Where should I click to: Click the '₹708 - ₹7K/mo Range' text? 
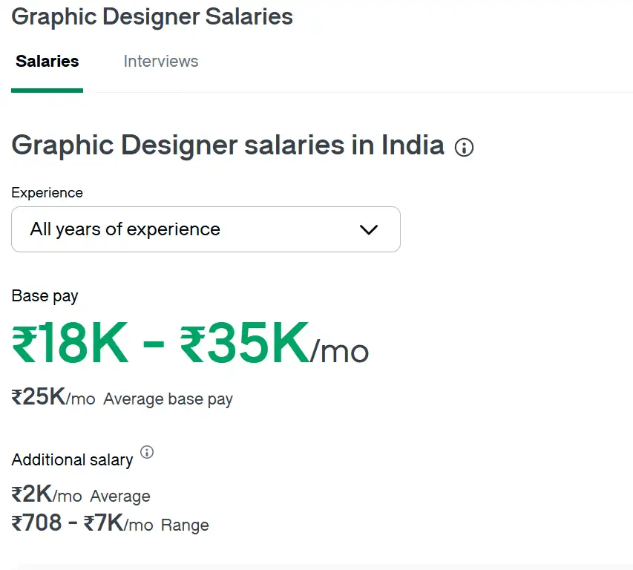click(110, 524)
